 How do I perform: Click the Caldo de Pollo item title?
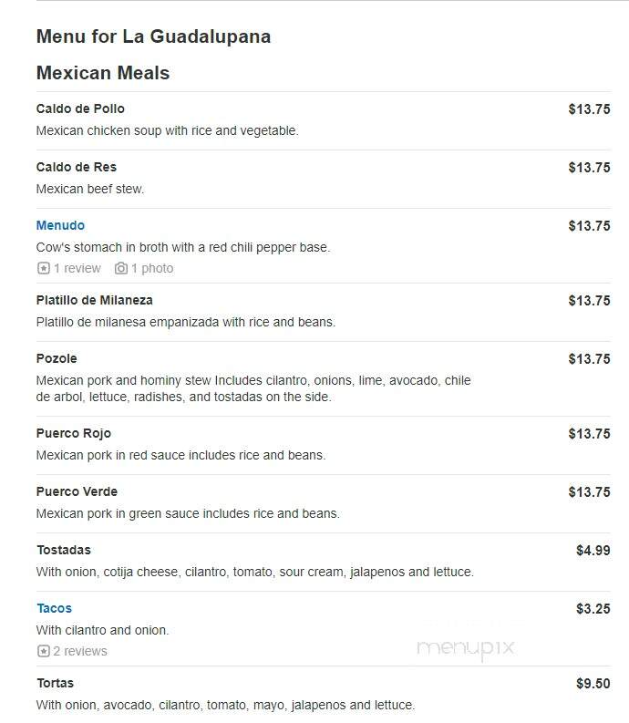point(80,108)
